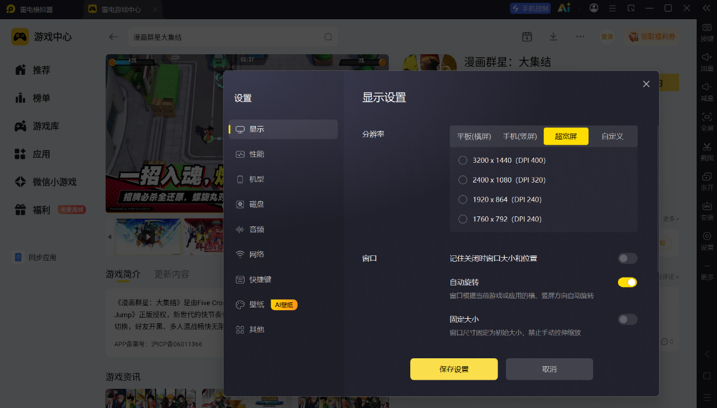Open 应用 in the game center sidebar
This screenshot has height=408, width=717.
(33, 154)
